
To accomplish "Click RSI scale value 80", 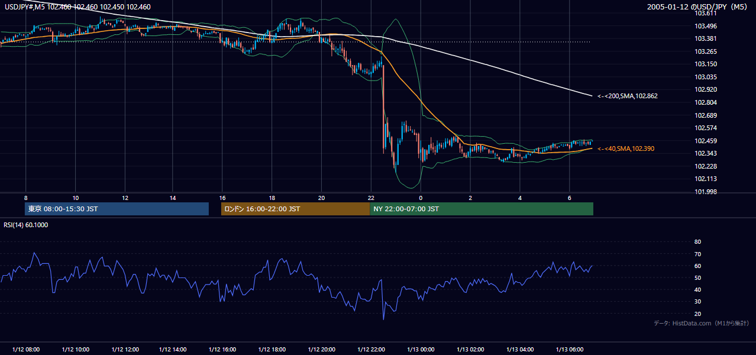I will 697,242.
